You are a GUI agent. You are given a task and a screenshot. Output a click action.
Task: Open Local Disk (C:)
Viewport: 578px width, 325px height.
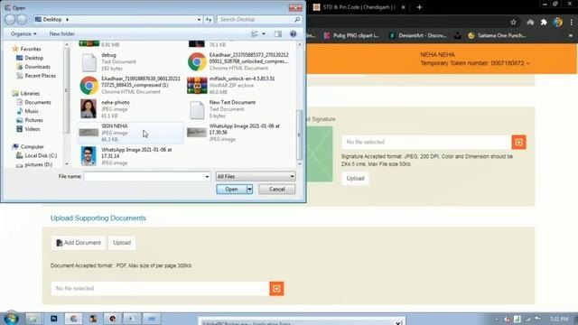[36, 155]
